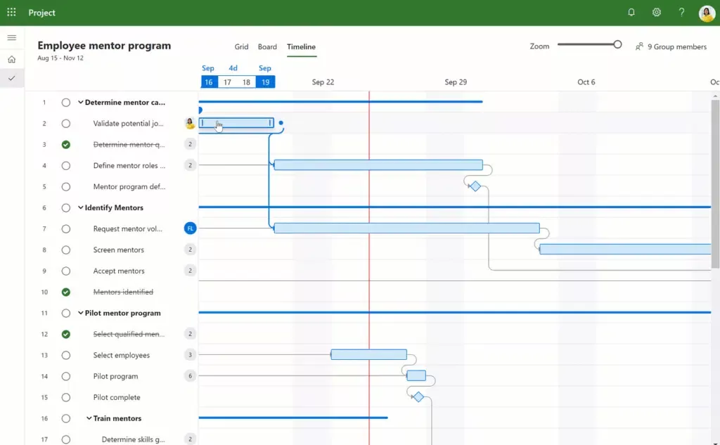Click the Mentor program defined milestone diamond
Viewport: 720px width, 445px height.
(x=475, y=186)
